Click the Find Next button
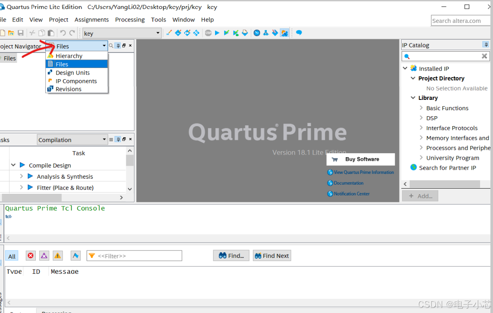The height and width of the screenshot is (313, 493). pos(271,255)
